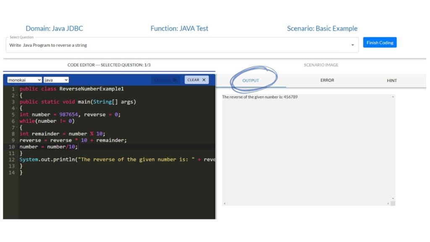
Task: Click the X icon on Clear button
Action: tap(204, 80)
